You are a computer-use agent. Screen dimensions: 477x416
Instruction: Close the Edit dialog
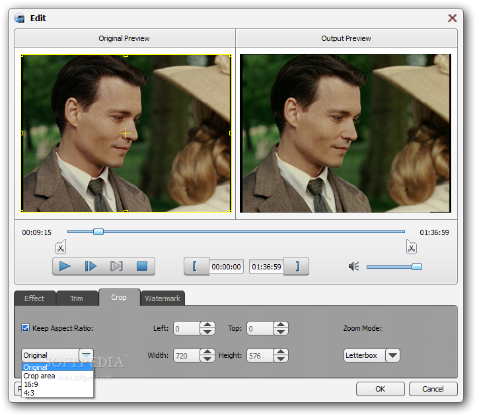pos(452,18)
